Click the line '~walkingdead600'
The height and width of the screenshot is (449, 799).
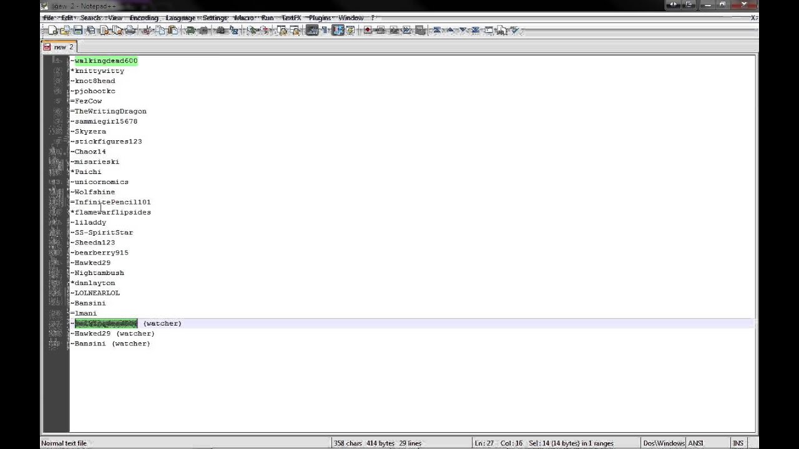pos(104,60)
